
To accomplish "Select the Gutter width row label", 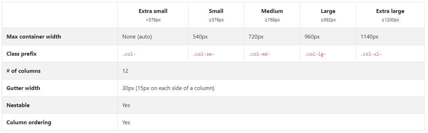I will coord(23,88).
